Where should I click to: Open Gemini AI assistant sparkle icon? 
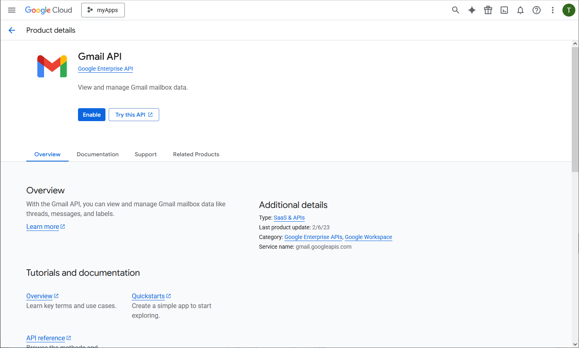point(472,10)
